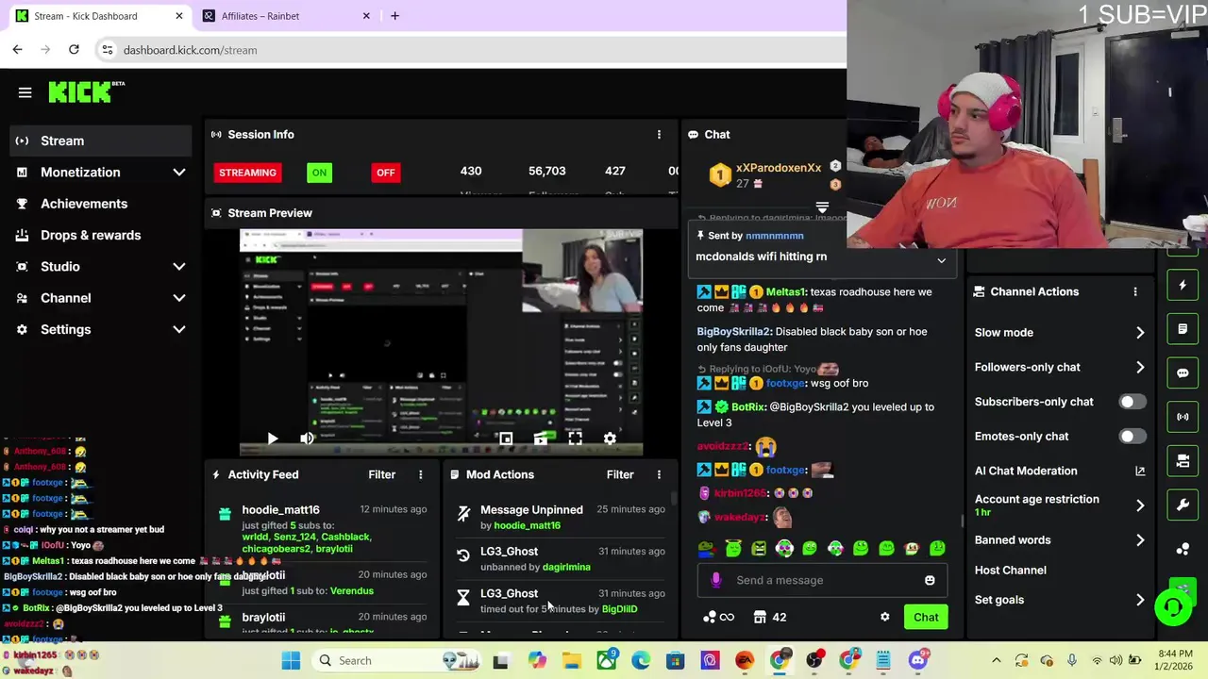Click the browser address bar
This screenshot has height=679, width=1208.
(x=472, y=50)
